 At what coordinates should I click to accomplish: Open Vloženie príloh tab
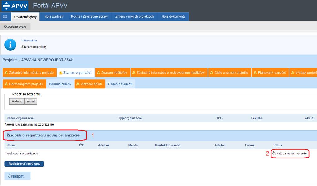90,84
